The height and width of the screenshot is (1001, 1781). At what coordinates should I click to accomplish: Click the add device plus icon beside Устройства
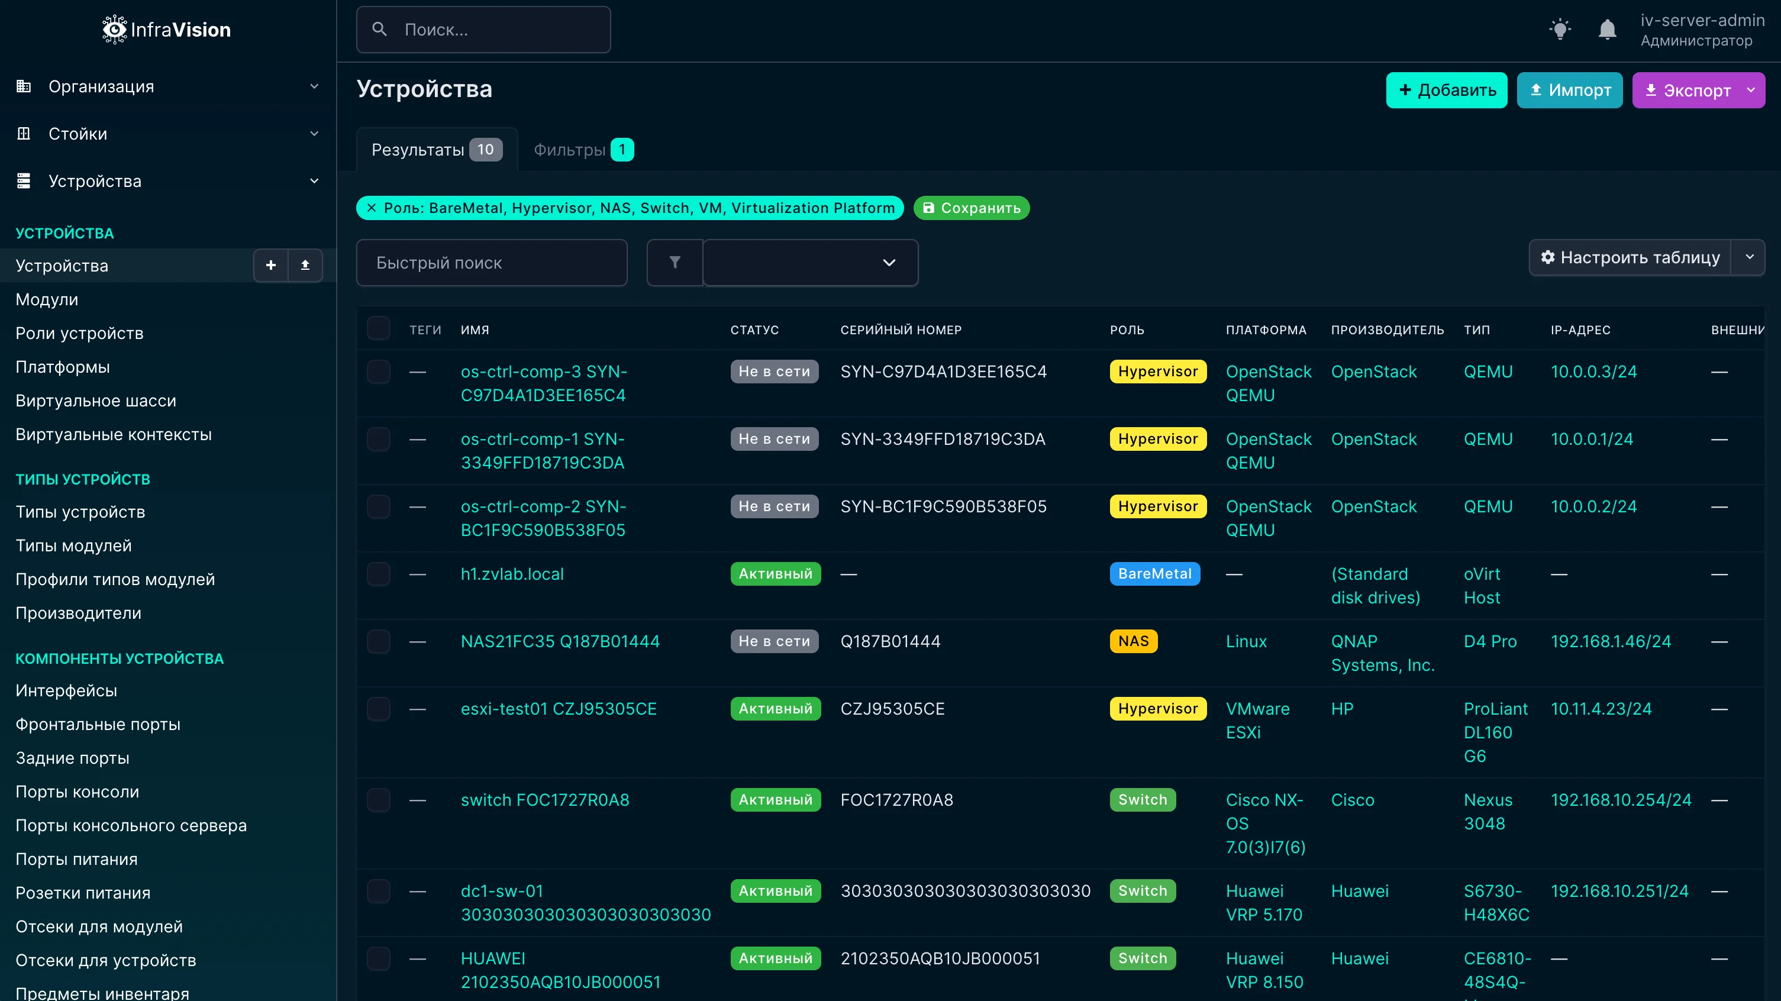[x=271, y=265]
